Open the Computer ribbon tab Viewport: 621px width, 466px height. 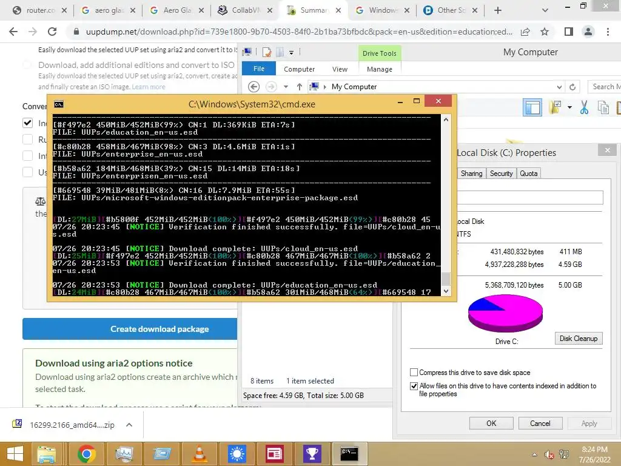(299, 69)
